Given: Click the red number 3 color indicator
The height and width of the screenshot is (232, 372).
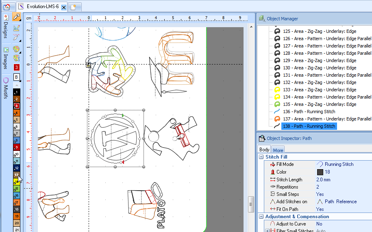Looking at the screenshot, I should click(17, 67).
